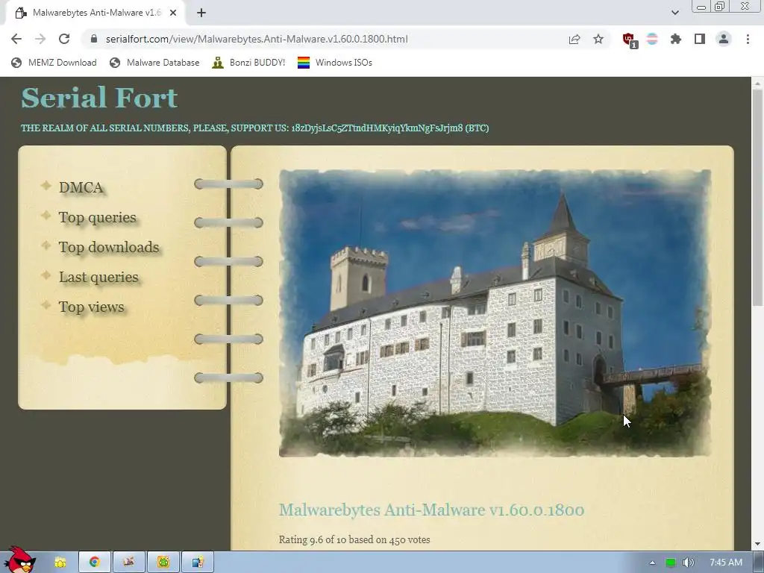Open the Angry Birds Start button
Image resolution: width=764 pixels, height=573 pixels.
(19, 560)
